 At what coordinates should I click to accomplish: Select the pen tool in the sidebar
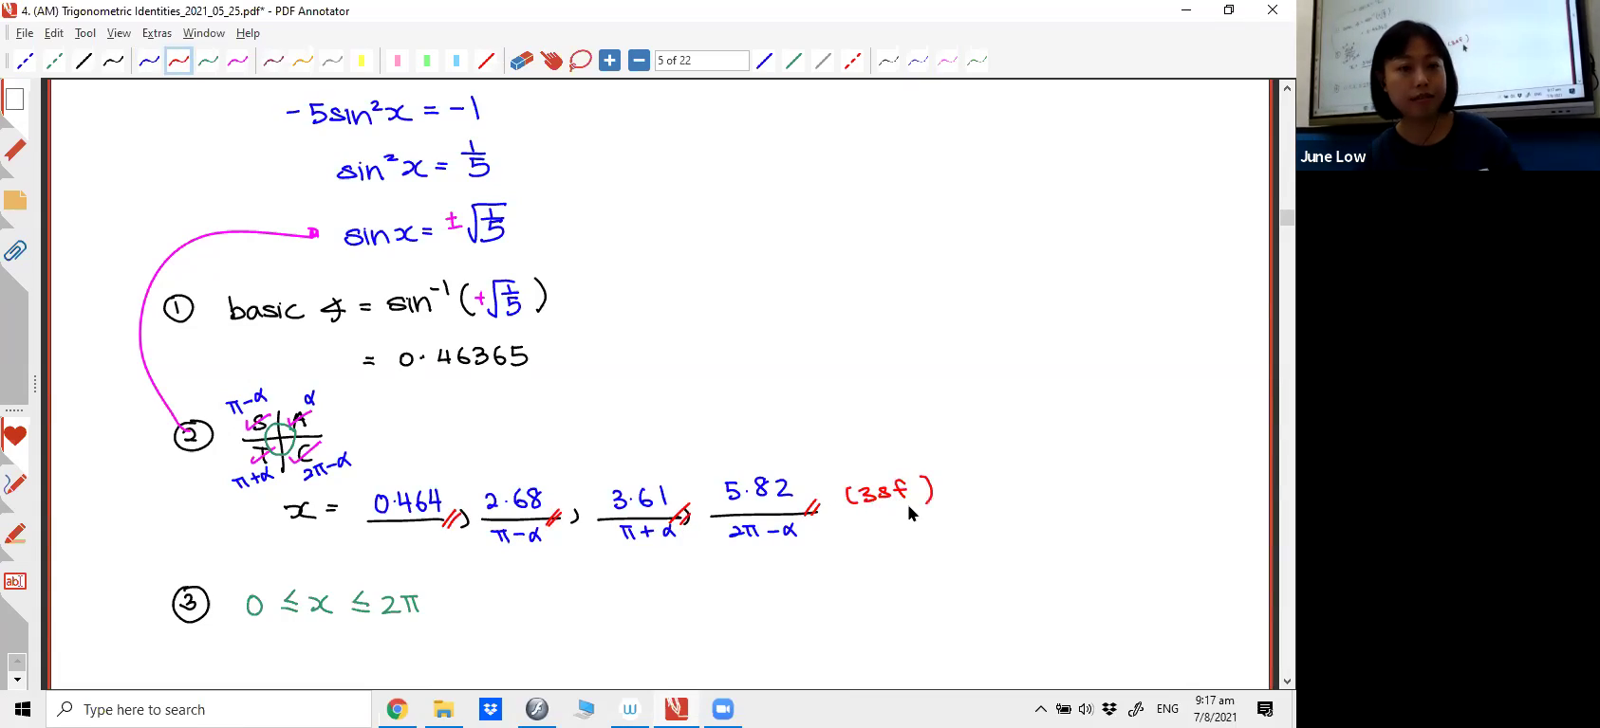click(x=14, y=484)
